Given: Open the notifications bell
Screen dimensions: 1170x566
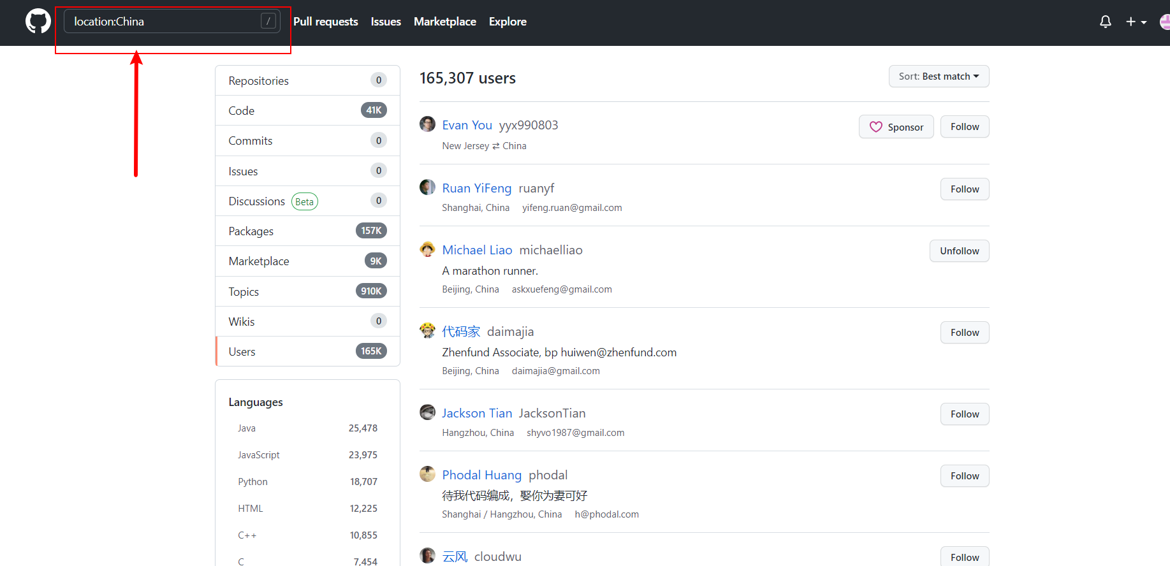Looking at the screenshot, I should (1106, 22).
